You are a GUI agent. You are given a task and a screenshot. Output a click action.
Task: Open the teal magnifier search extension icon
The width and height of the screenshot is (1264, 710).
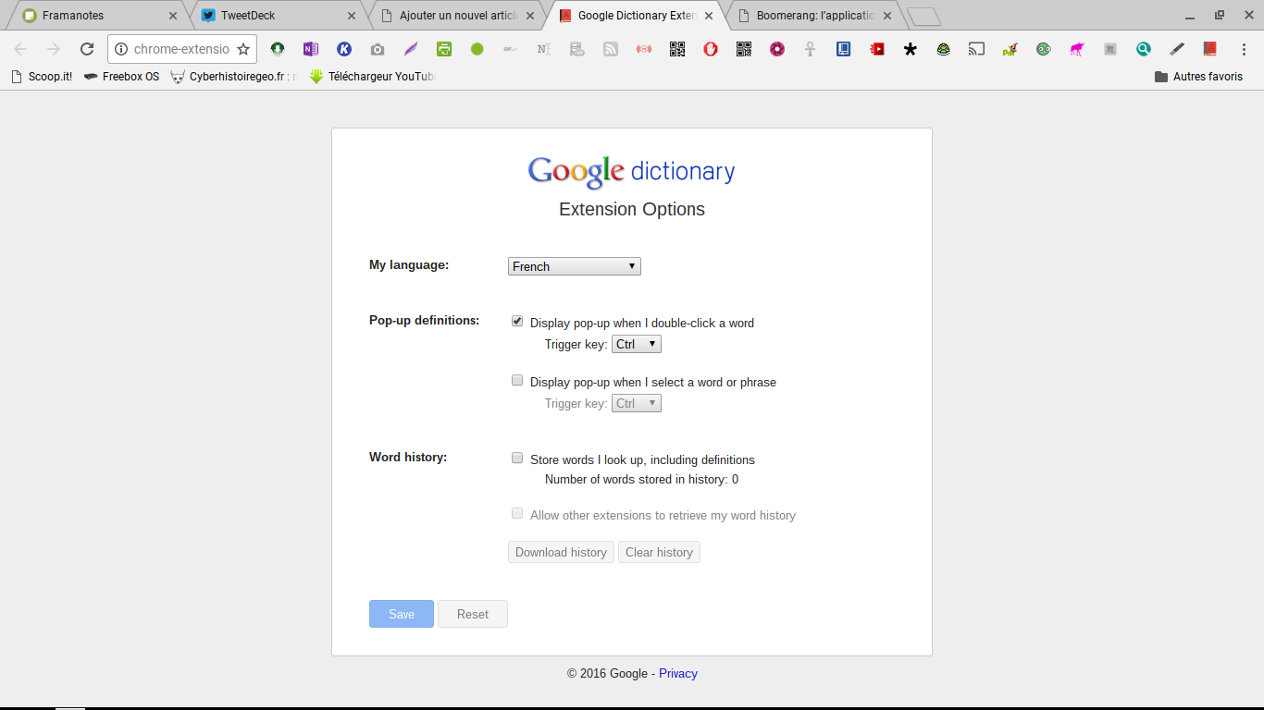[1144, 49]
